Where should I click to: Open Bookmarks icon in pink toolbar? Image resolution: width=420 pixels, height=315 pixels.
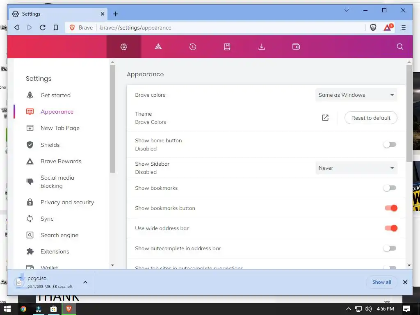tap(227, 47)
